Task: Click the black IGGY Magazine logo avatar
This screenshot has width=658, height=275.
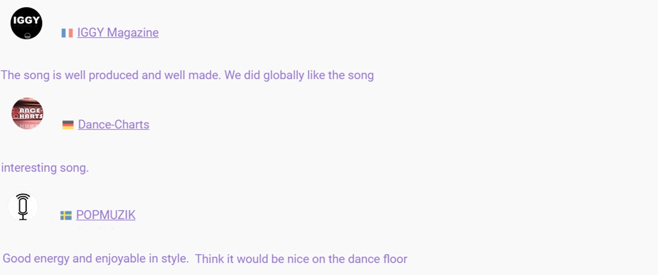Action: click(26, 23)
